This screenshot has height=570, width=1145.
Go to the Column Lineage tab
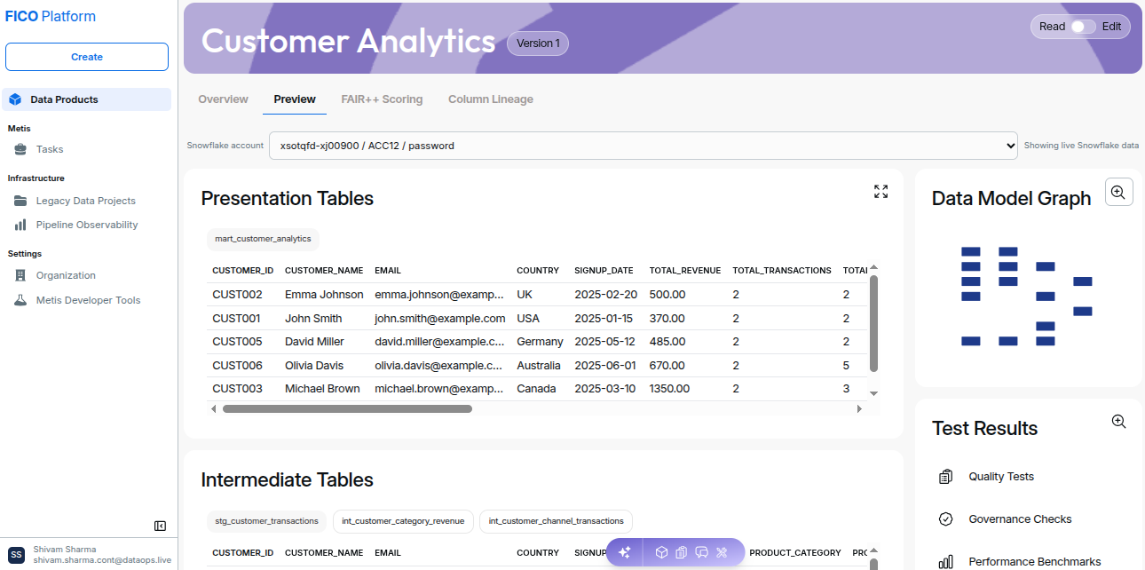pyautogui.click(x=491, y=99)
